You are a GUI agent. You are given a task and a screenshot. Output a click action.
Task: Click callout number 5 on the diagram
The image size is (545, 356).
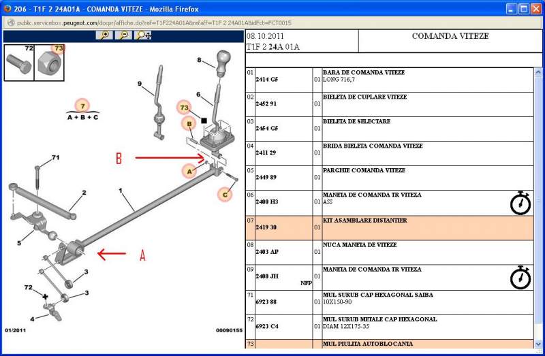[x=19, y=243]
